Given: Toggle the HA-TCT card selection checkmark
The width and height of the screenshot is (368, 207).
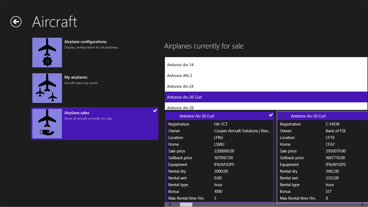Looking at the screenshot, I should click(x=271, y=115).
